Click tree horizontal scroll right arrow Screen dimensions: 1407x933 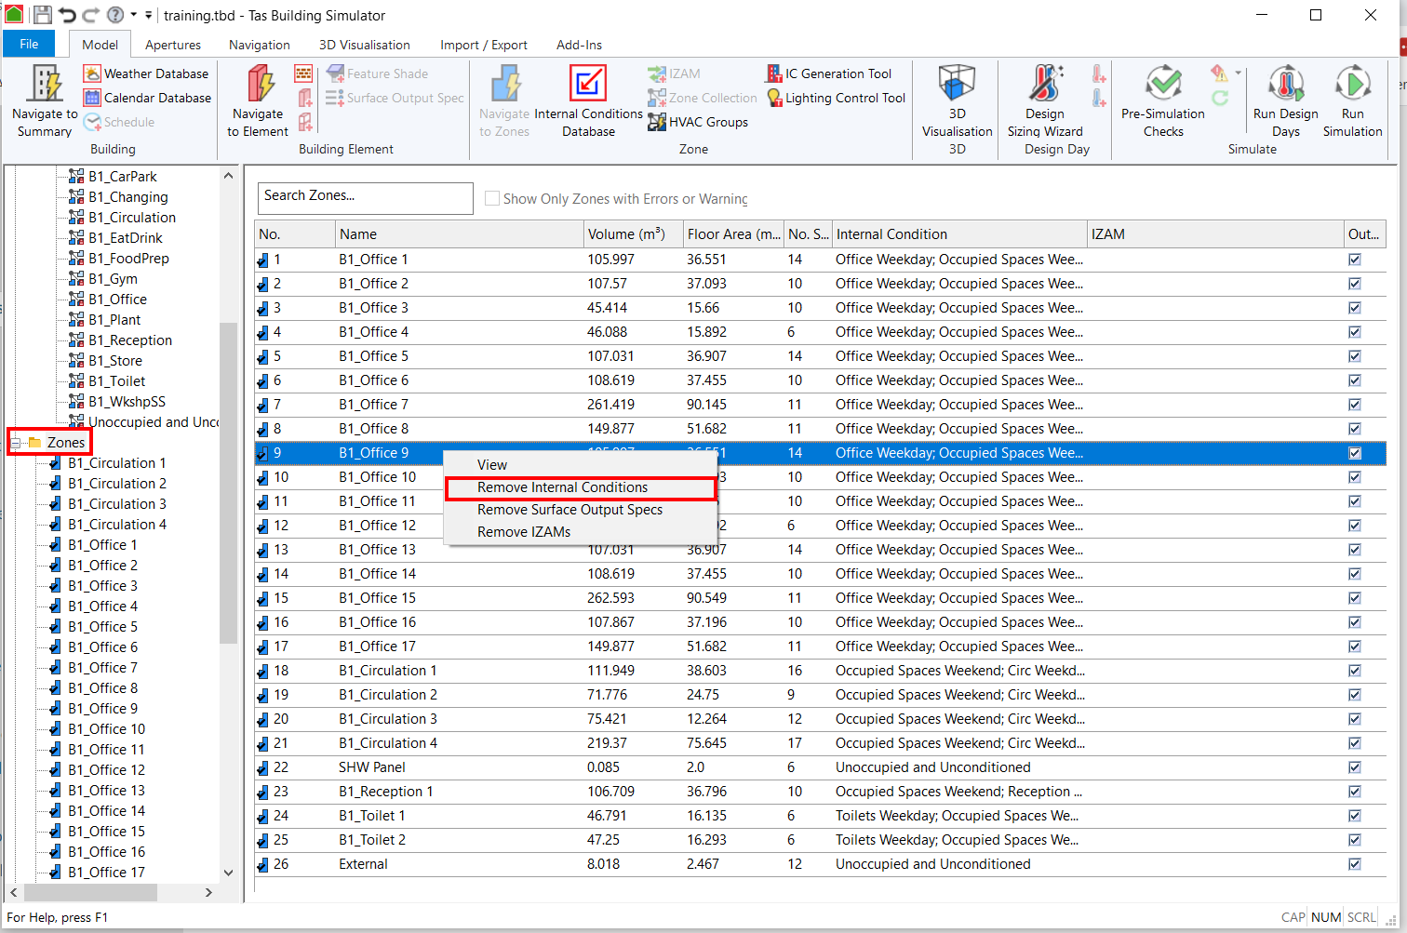[208, 892]
